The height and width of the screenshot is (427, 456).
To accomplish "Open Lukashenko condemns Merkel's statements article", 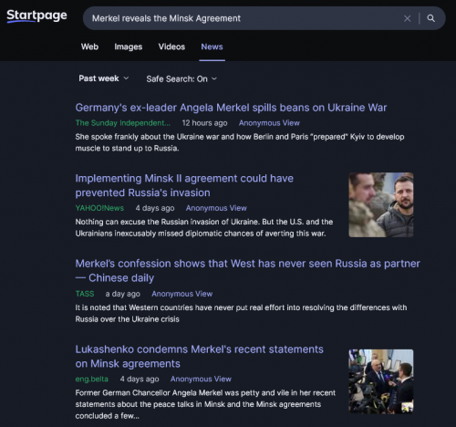I will [x=199, y=357].
